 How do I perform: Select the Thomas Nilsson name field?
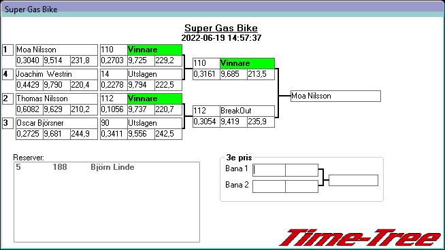coord(56,99)
